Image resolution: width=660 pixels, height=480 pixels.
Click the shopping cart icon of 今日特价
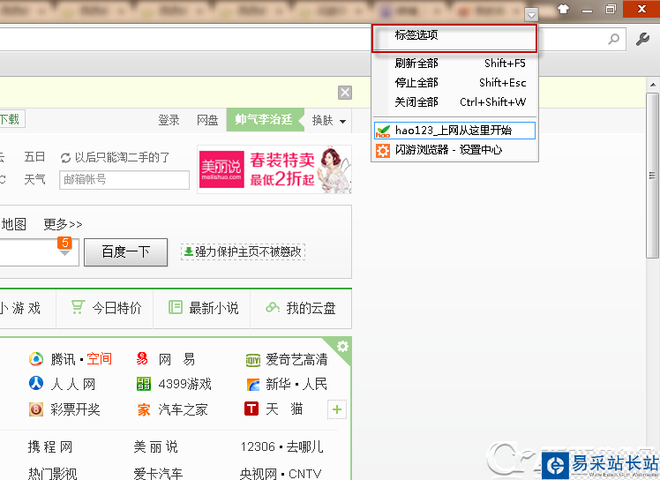[78, 307]
